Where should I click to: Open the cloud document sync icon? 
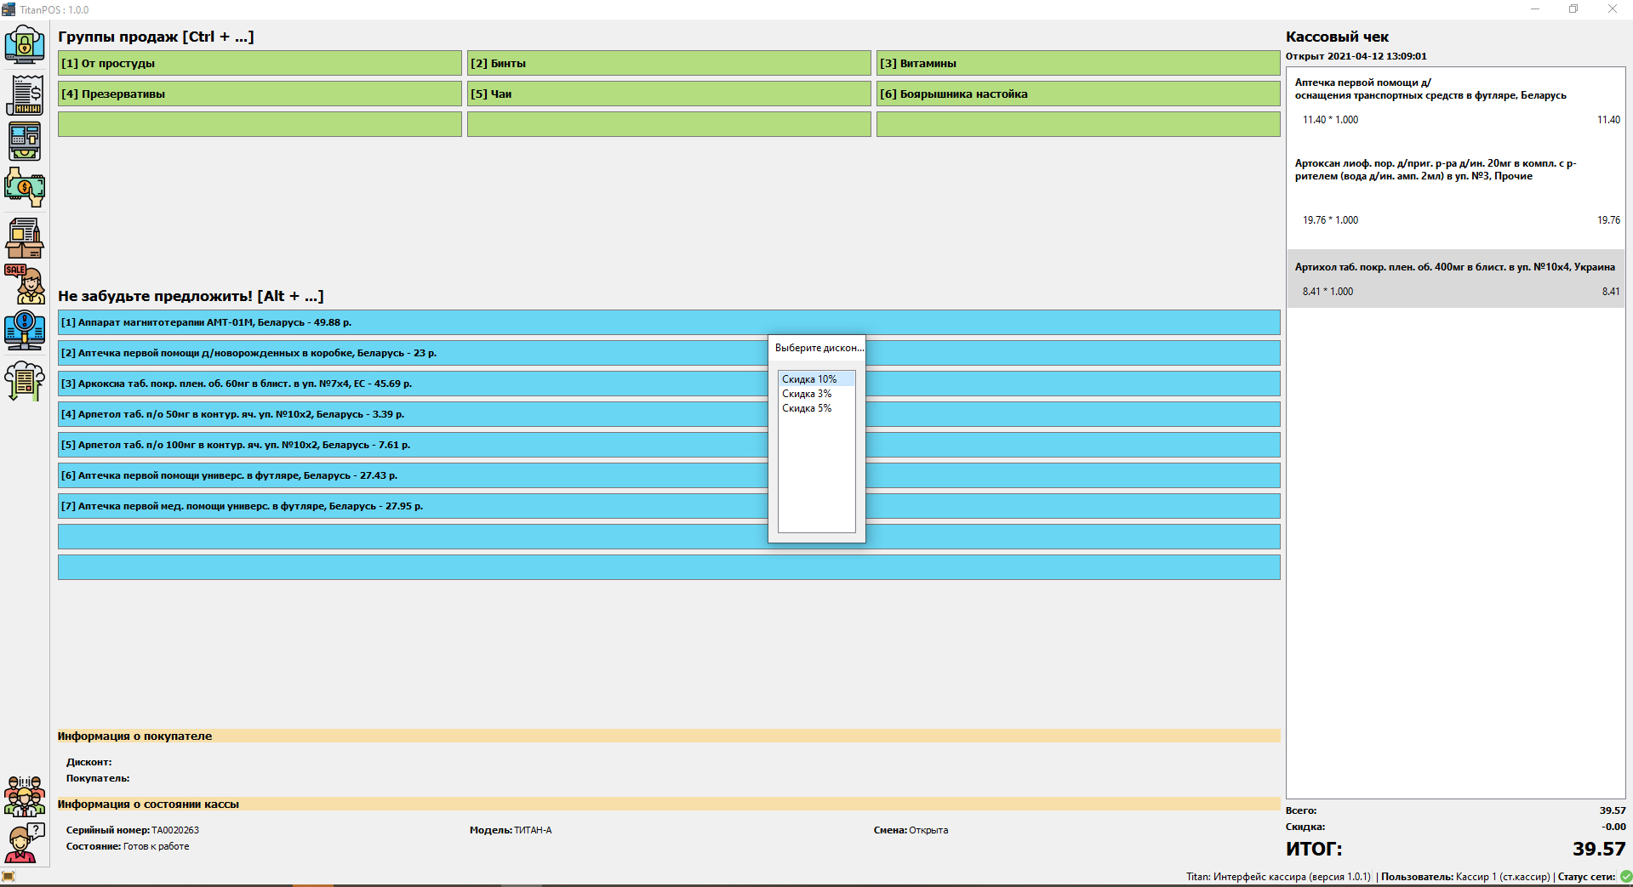[25, 380]
